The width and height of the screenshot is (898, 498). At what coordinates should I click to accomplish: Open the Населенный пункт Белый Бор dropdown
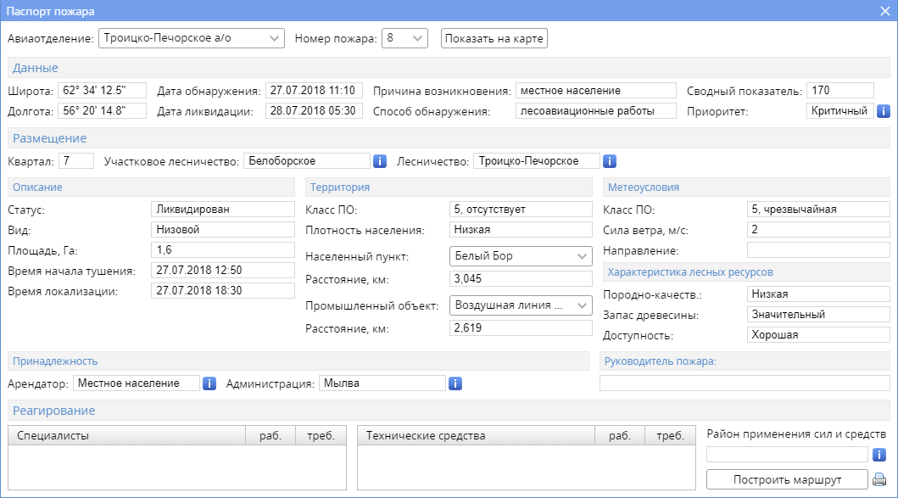[x=521, y=256]
